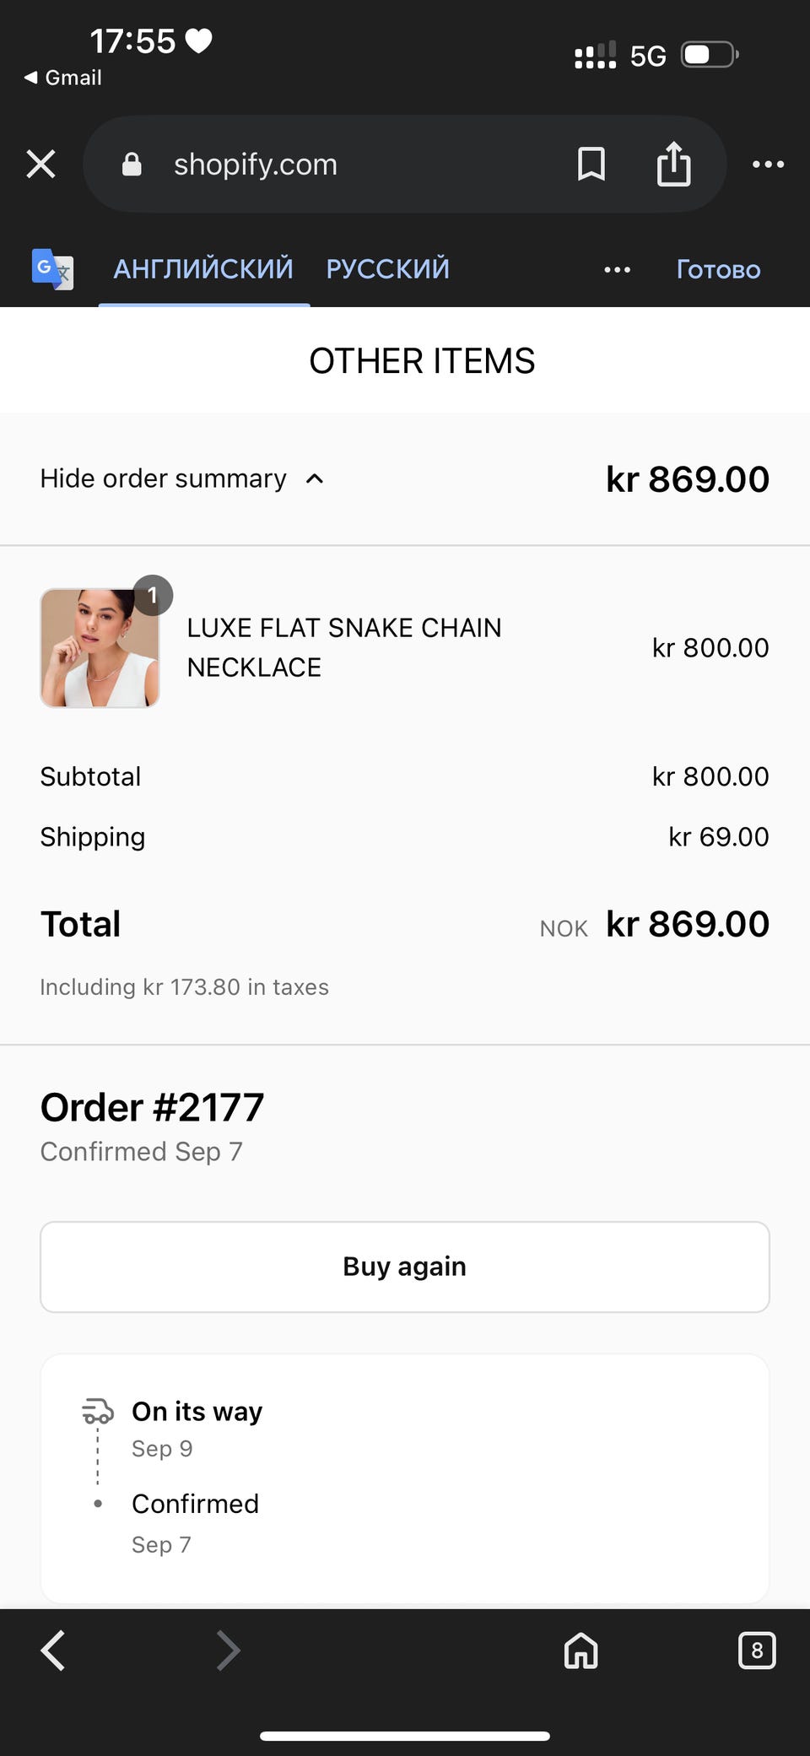
Task: Switch to the АНГЛИЙСКИЙ language tab
Action: pos(203,269)
